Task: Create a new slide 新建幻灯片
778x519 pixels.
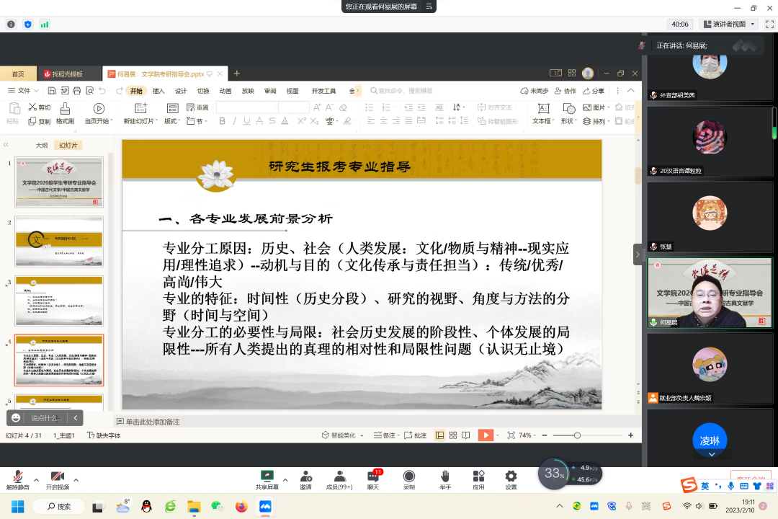Action: pos(140,114)
